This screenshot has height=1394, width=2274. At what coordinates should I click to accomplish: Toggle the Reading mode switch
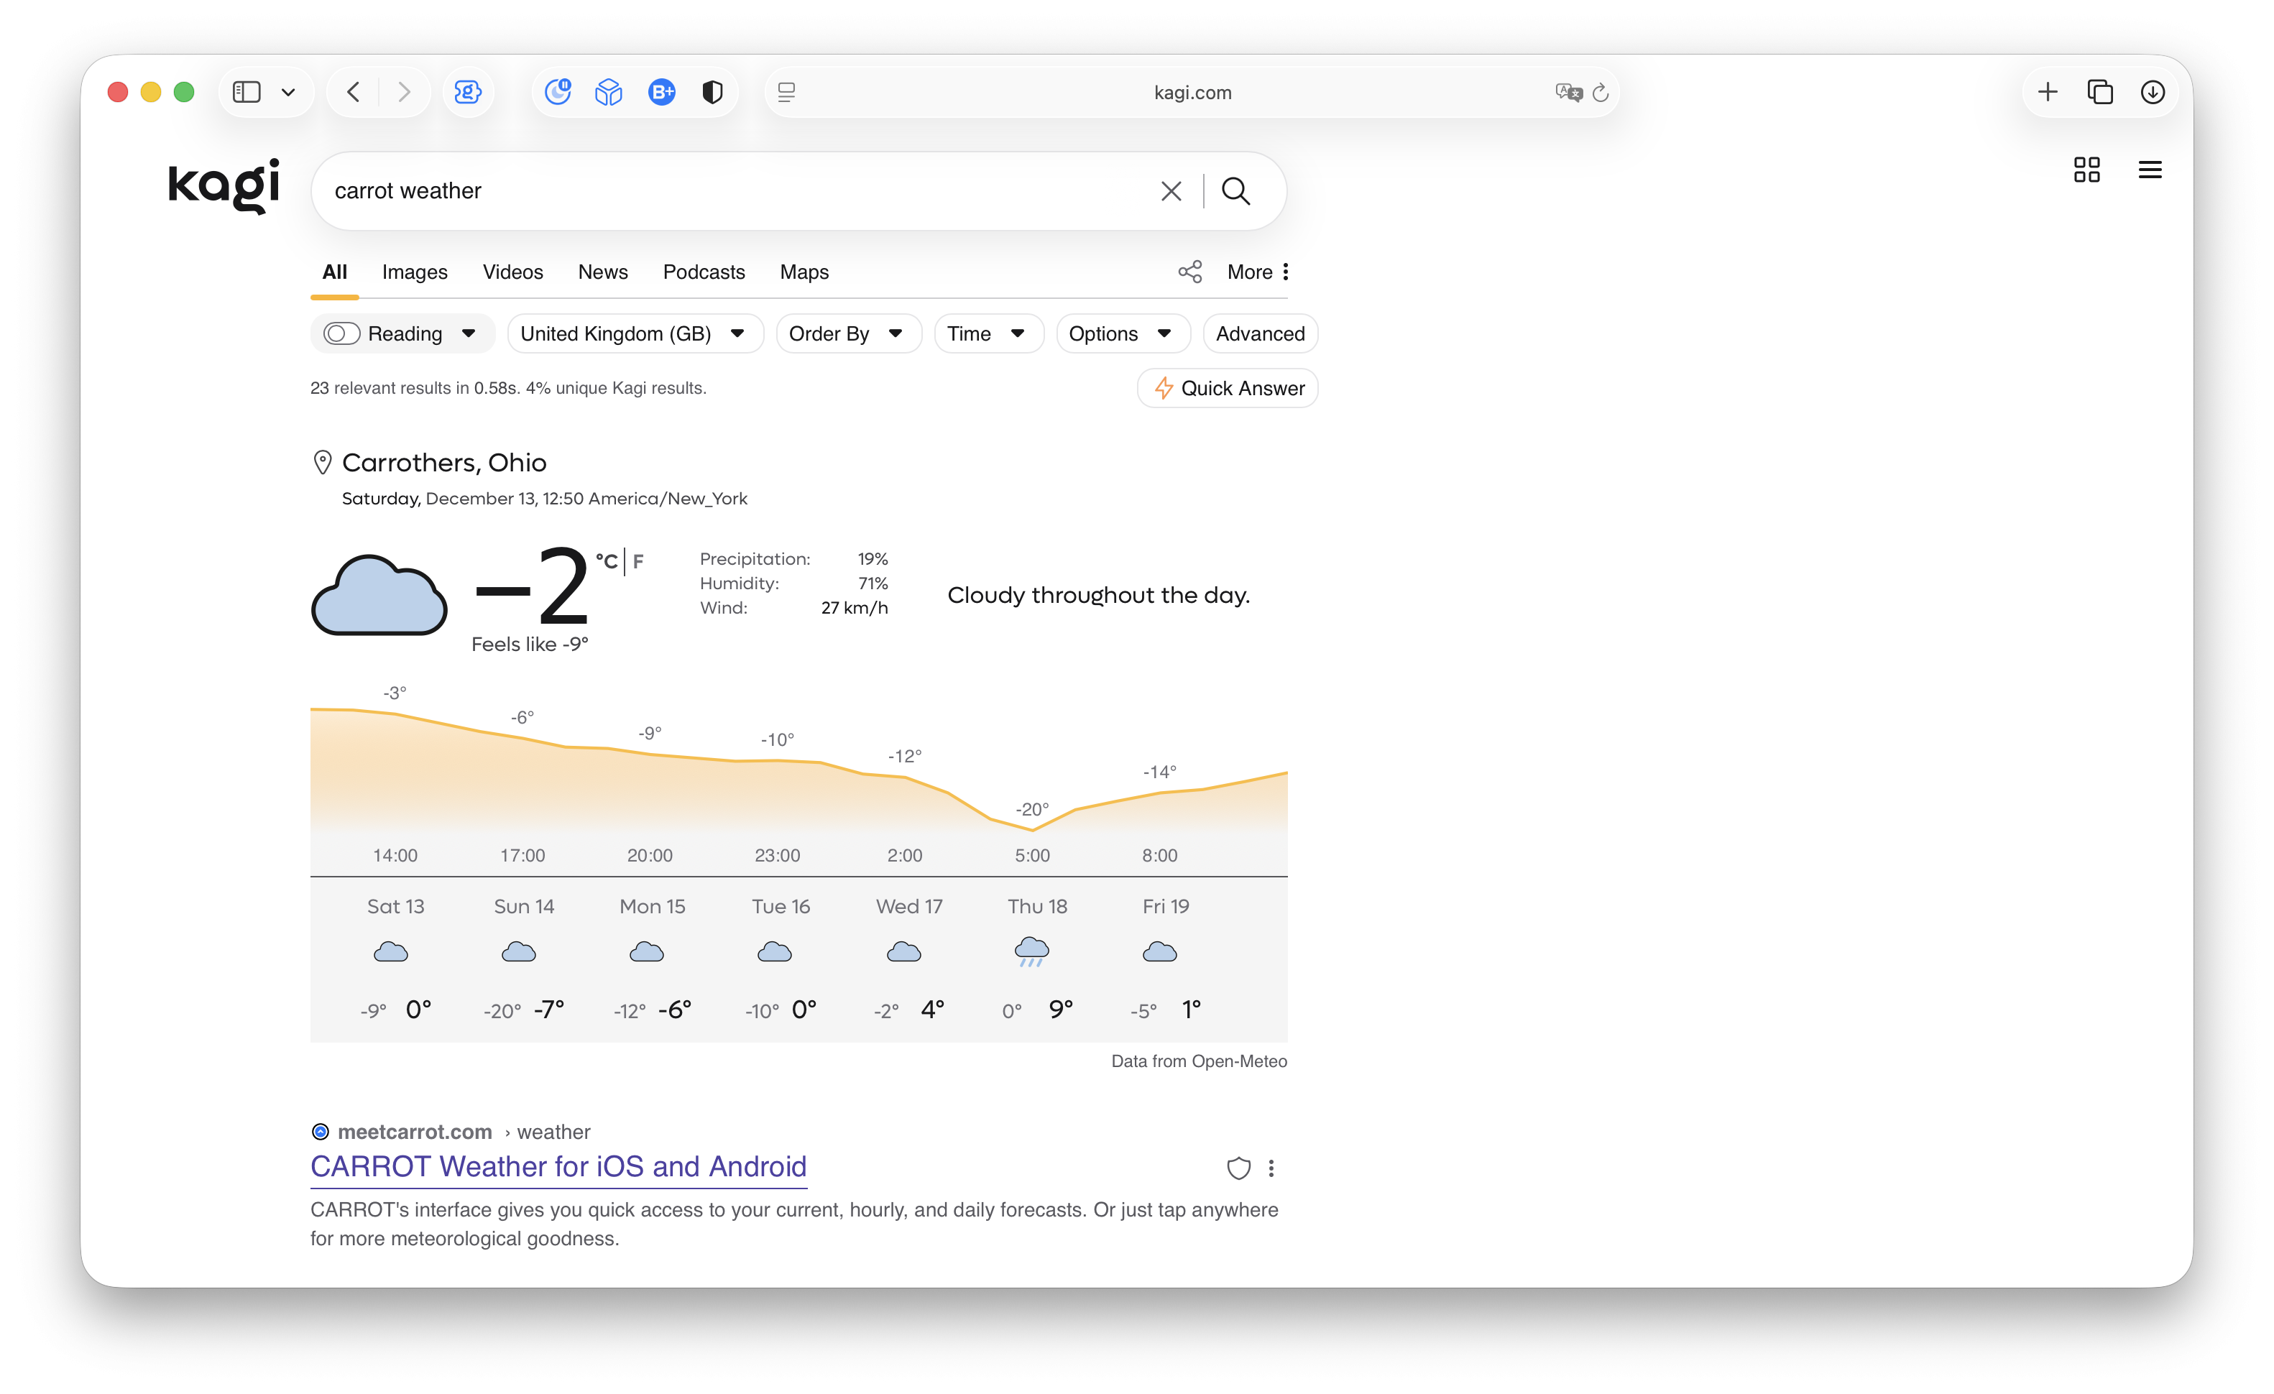(x=341, y=333)
